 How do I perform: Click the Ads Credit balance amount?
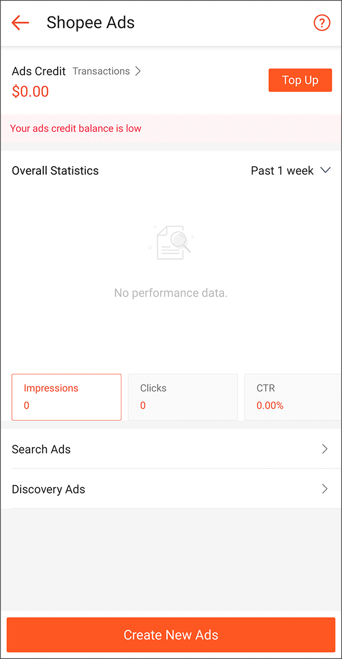pos(30,91)
